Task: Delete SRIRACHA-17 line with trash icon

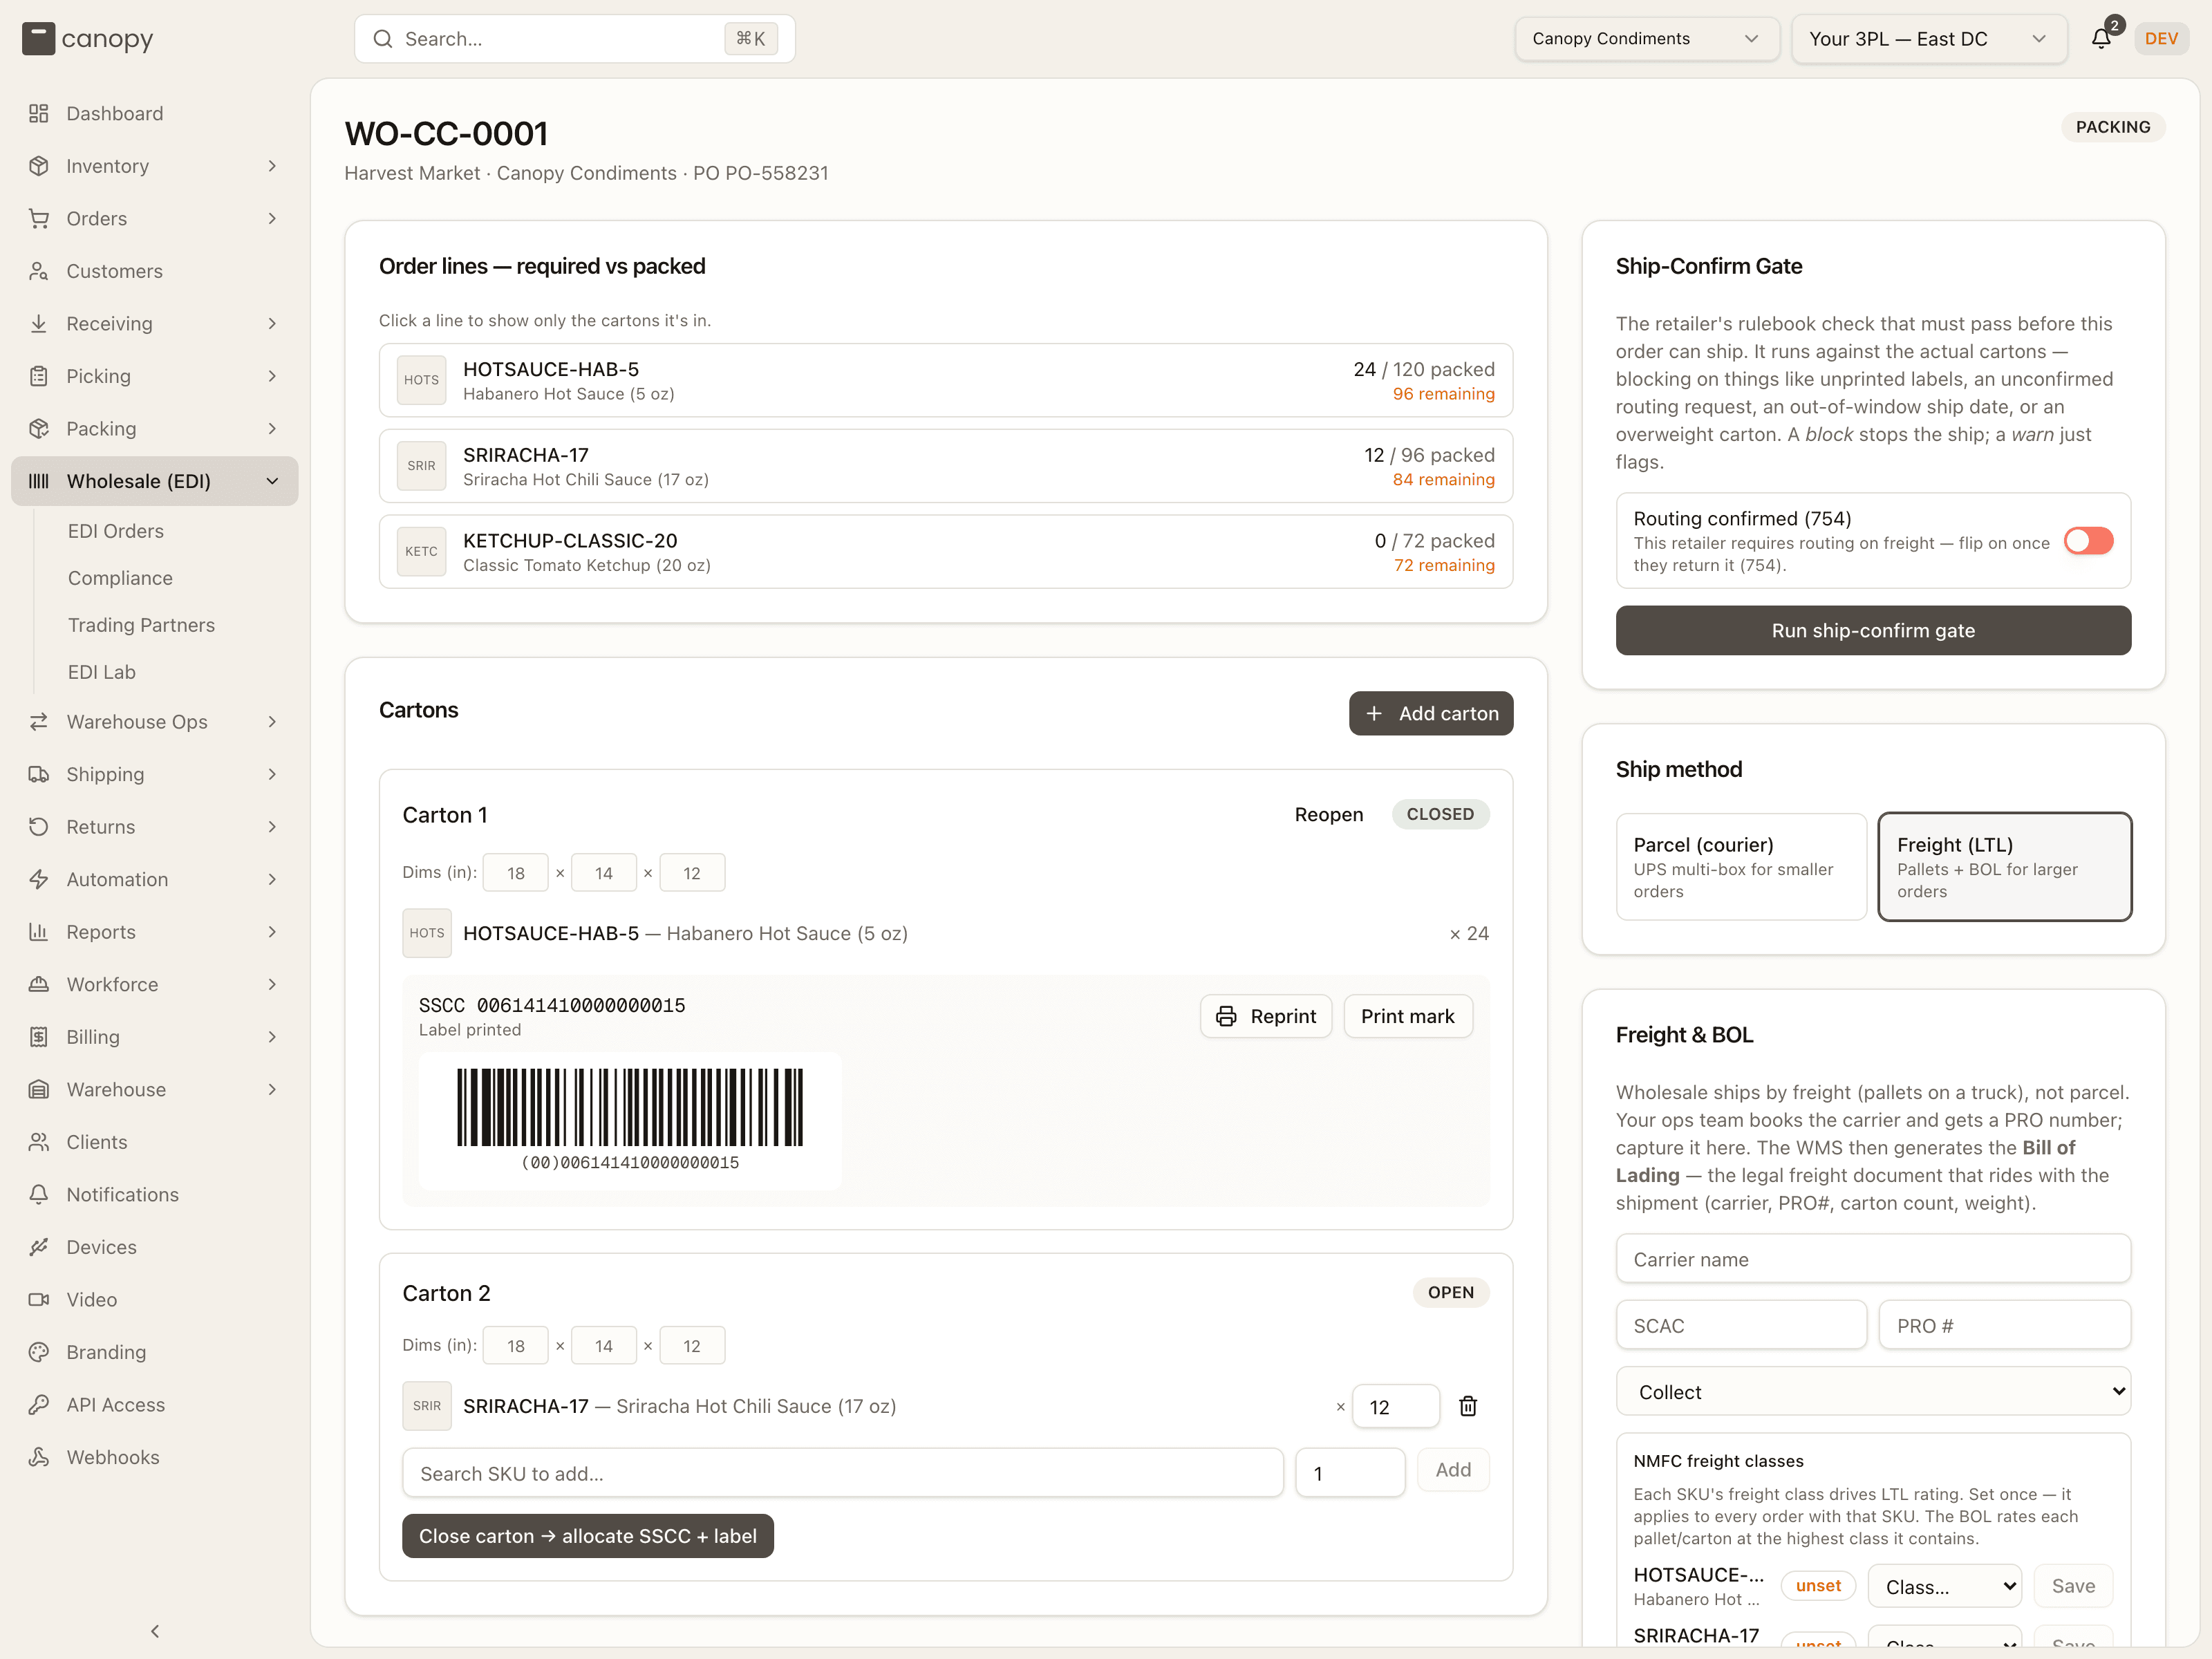Action: click(1468, 1406)
